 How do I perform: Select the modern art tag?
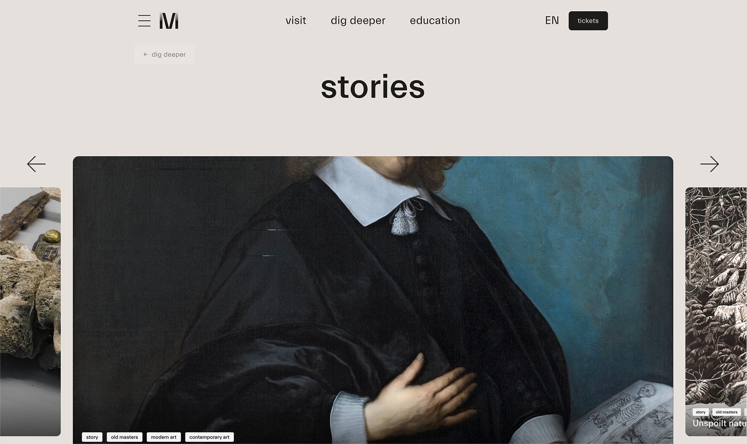point(164,437)
